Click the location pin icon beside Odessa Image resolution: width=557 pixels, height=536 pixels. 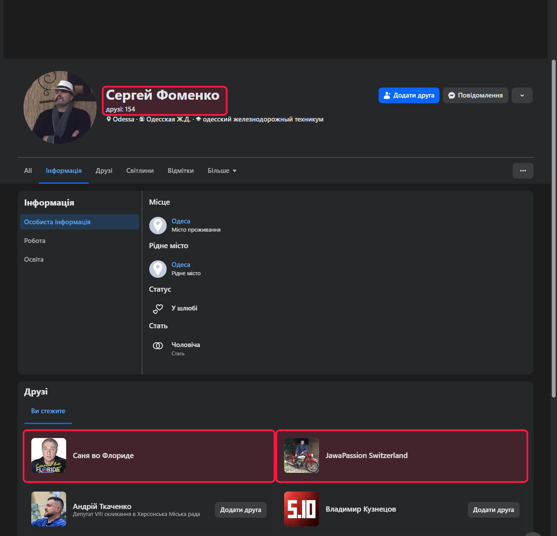(109, 119)
